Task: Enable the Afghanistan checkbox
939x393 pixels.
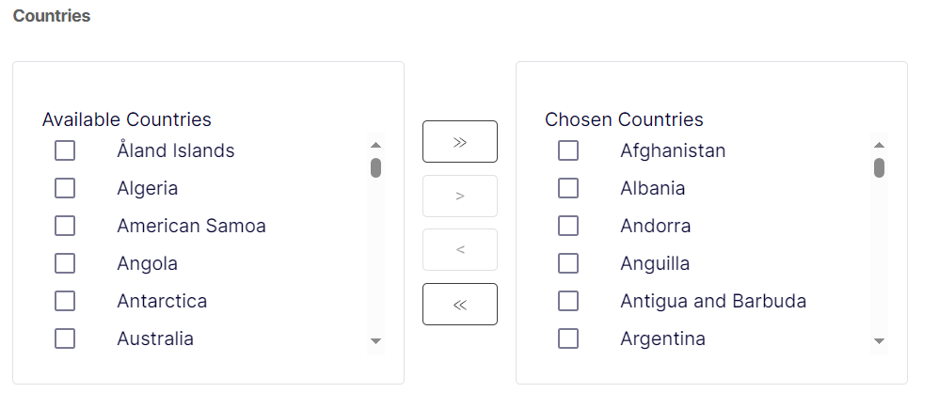Action: (568, 150)
